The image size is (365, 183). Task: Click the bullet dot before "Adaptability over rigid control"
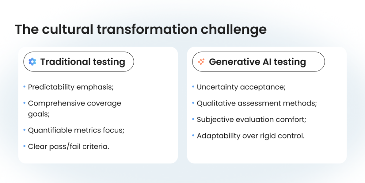coord(193,136)
